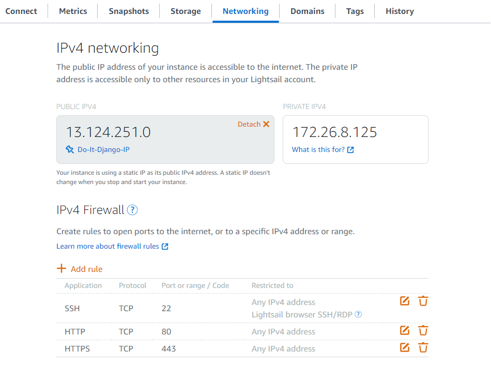Switch to the Connect tab
Viewport: 491px width, 366px height.
pyautogui.click(x=21, y=11)
